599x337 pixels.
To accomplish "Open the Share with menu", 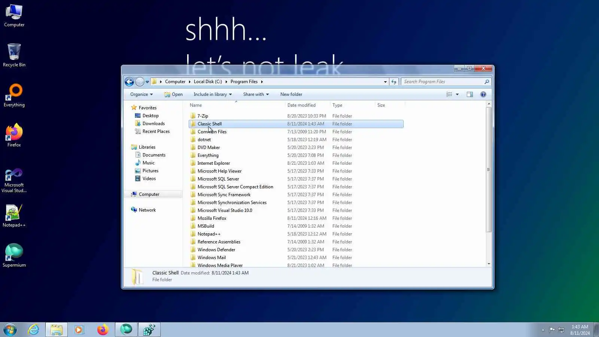I will (256, 94).
